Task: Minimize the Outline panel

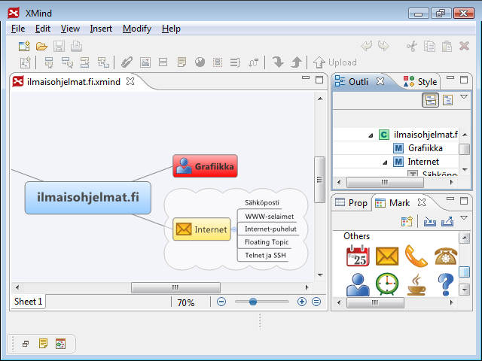Action: (x=450, y=78)
